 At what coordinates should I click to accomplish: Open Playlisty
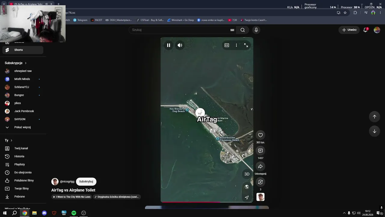click(x=23, y=165)
